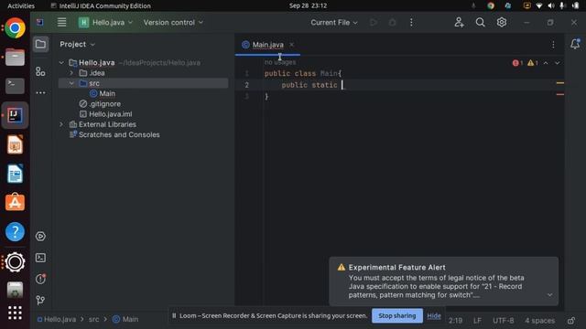Open the Problems tool window
Screen dimensions: 586x329
point(40,279)
